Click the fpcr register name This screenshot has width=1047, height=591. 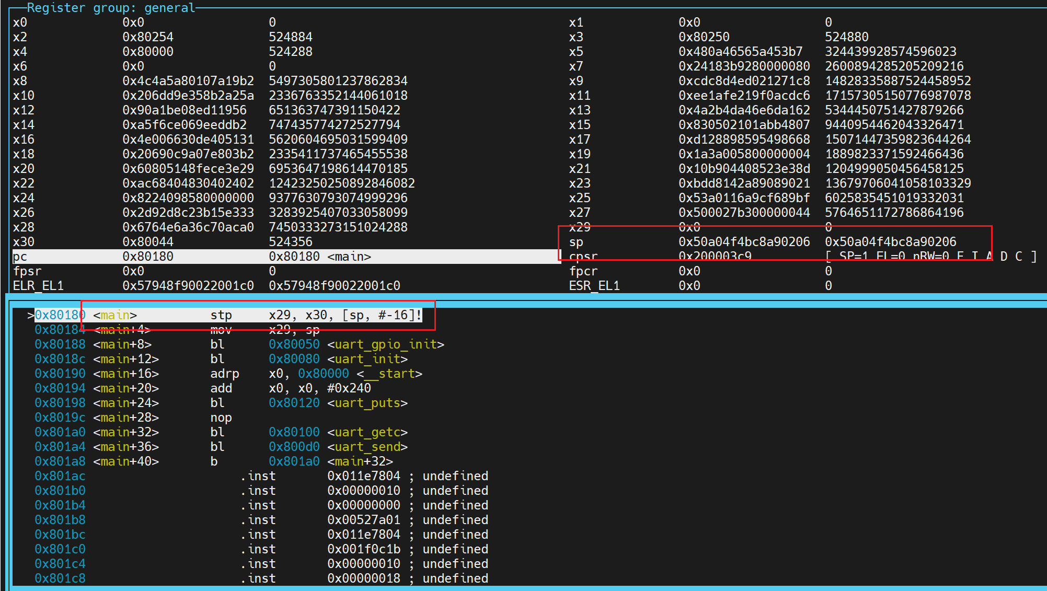[x=582, y=271]
